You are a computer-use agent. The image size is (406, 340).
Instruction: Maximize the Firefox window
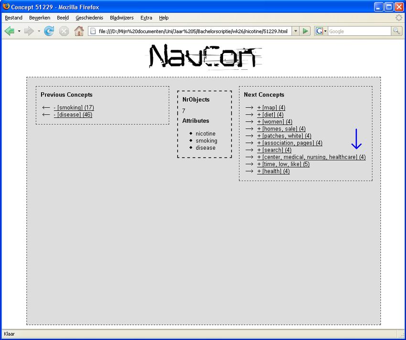[389, 7]
